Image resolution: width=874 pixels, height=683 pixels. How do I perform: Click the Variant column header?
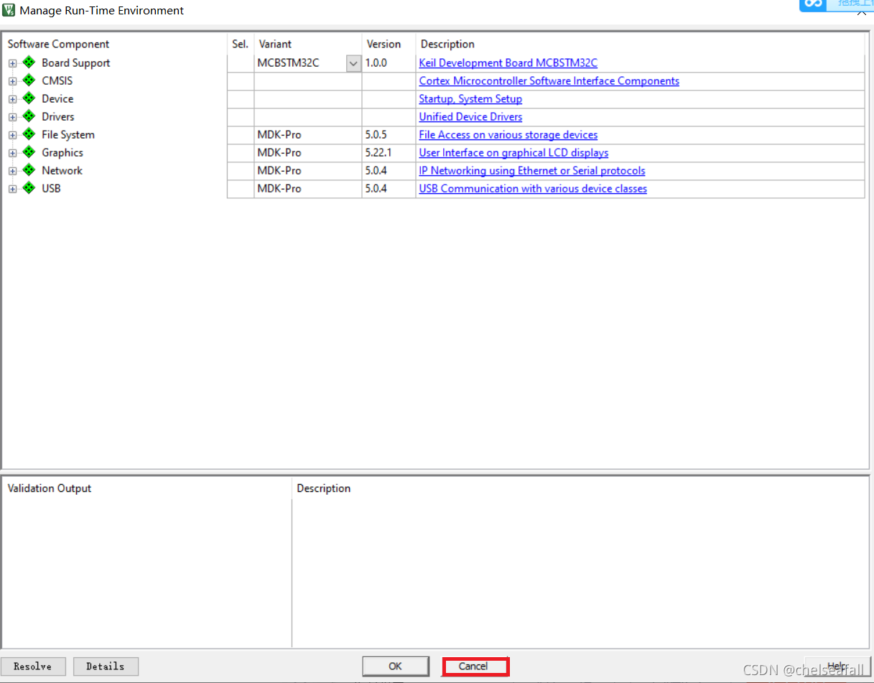click(x=275, y=44)
